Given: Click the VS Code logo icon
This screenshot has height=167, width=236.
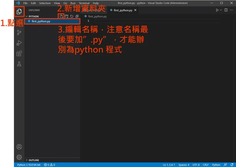Looking at the screenshot, I should pos(18,3).
